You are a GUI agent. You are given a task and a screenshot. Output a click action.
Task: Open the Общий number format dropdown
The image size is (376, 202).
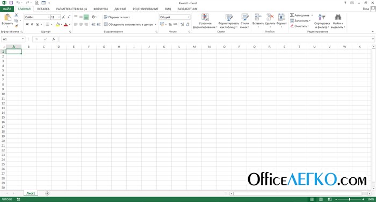(189, 17)
